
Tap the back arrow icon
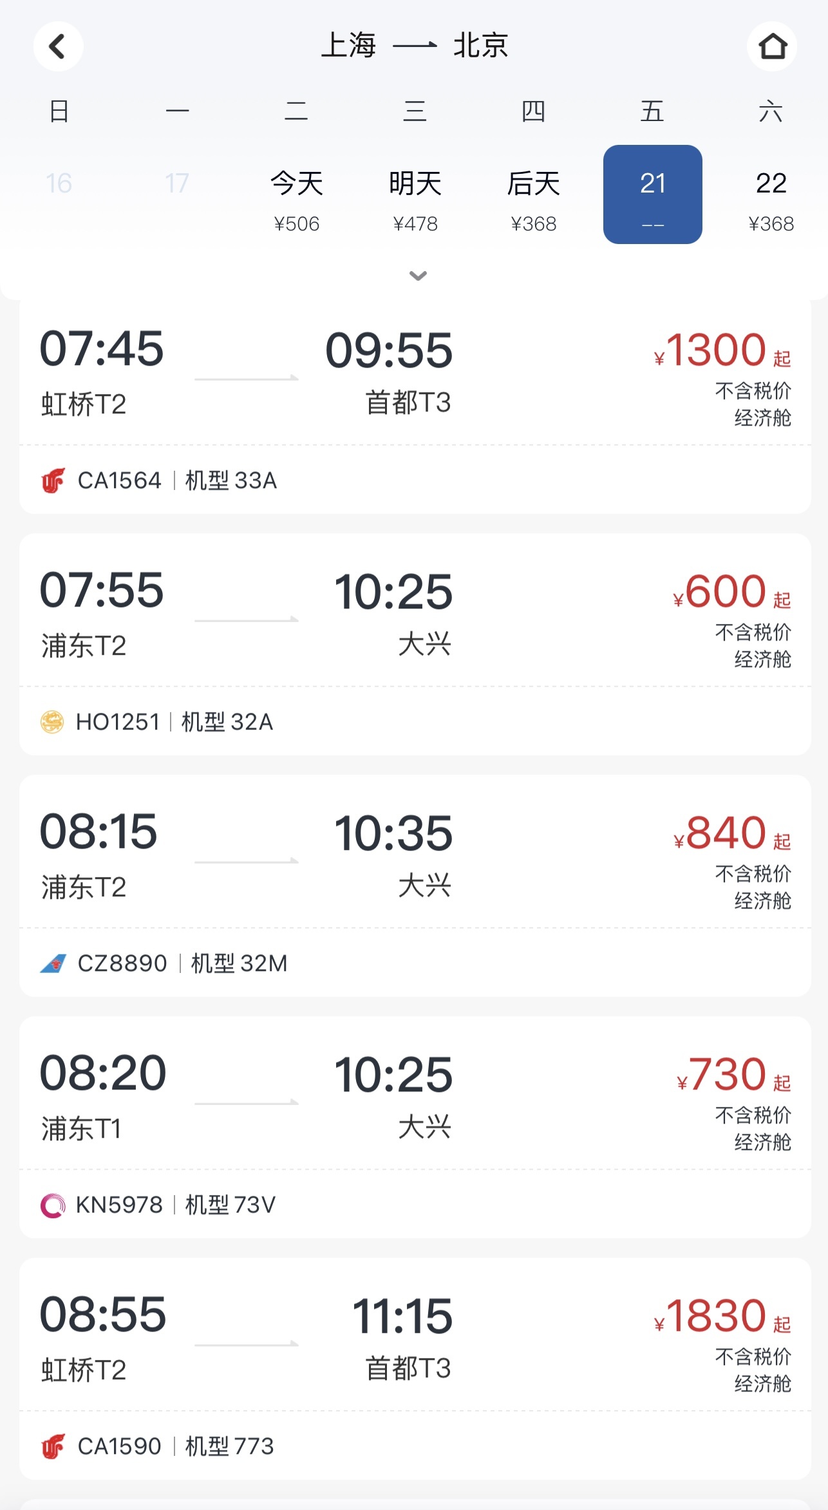58,46
